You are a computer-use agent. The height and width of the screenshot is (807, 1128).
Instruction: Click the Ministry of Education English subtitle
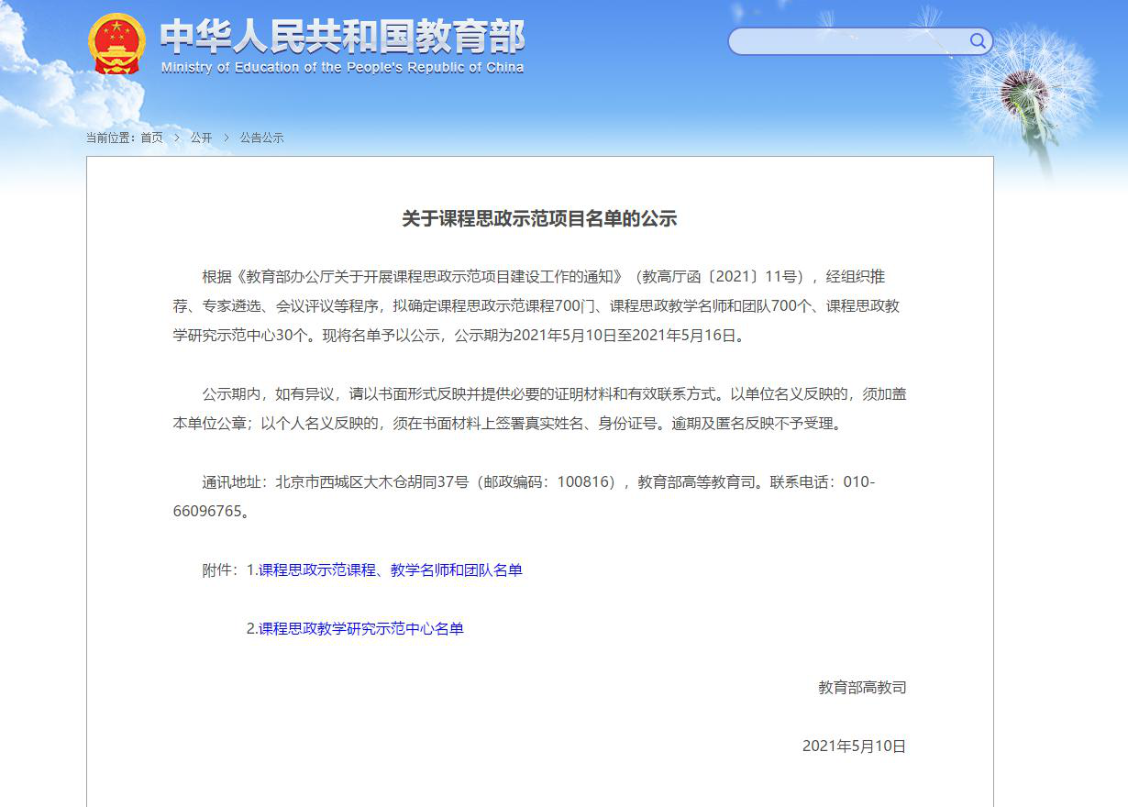[x=342, y=68]
